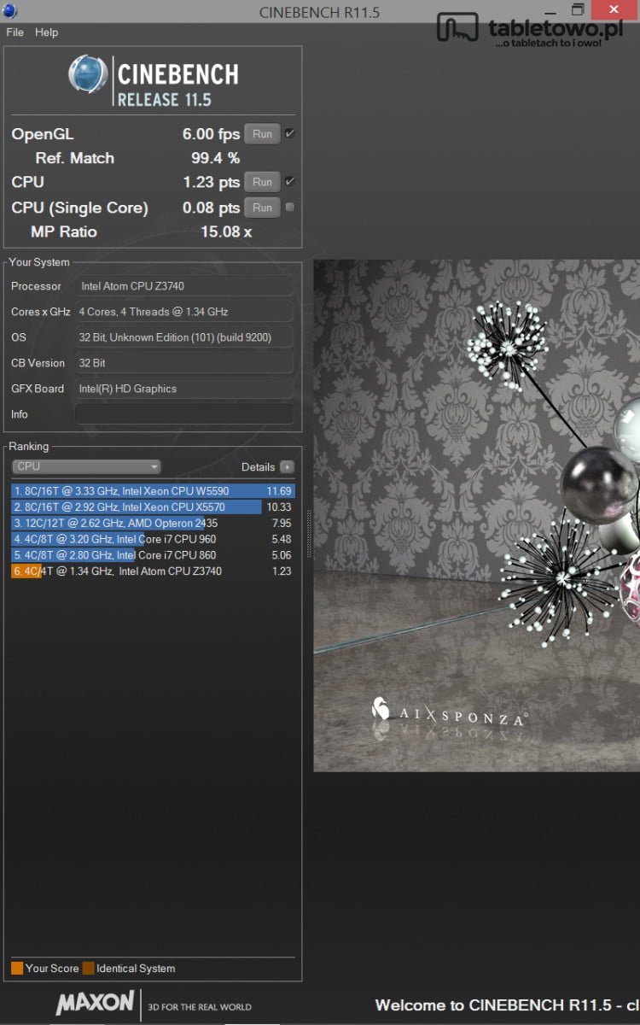Image resolution: width=640 pixels, height=1025 pixels.
Task: Run the CPU benchmark
Action: [262, 182]
